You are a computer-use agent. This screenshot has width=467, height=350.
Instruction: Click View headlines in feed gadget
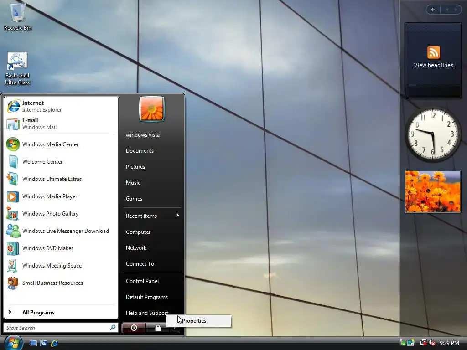pos(433,65)
